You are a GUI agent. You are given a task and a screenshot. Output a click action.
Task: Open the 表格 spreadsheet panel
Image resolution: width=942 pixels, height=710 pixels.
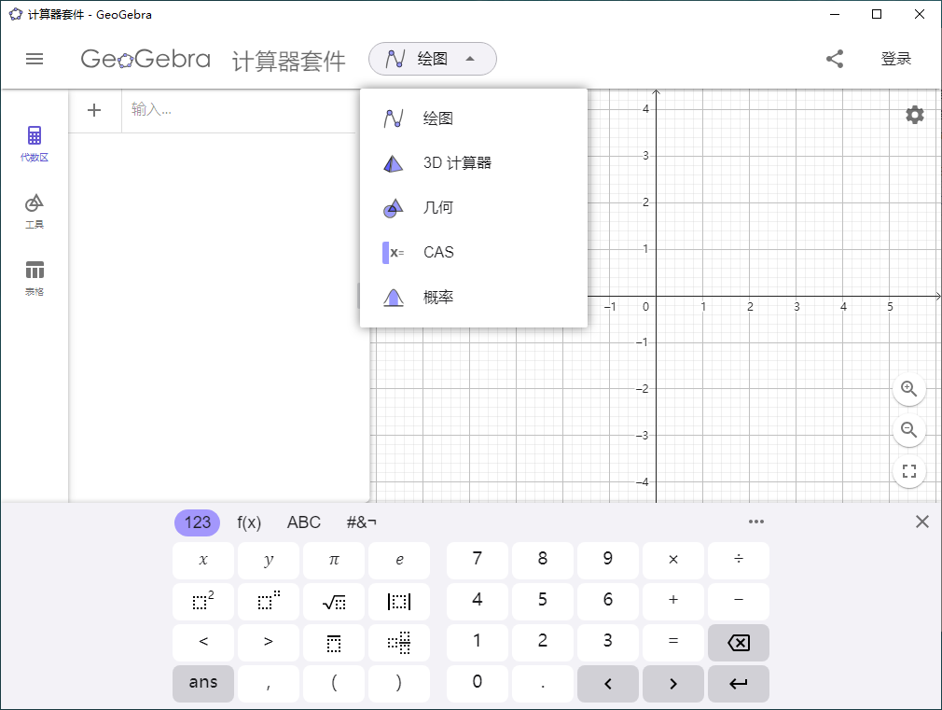(35, 272)
